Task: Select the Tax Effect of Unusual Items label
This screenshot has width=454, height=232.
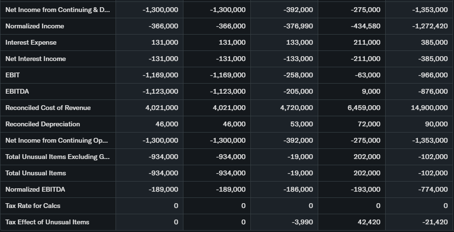Action: (x=47, y=222)
